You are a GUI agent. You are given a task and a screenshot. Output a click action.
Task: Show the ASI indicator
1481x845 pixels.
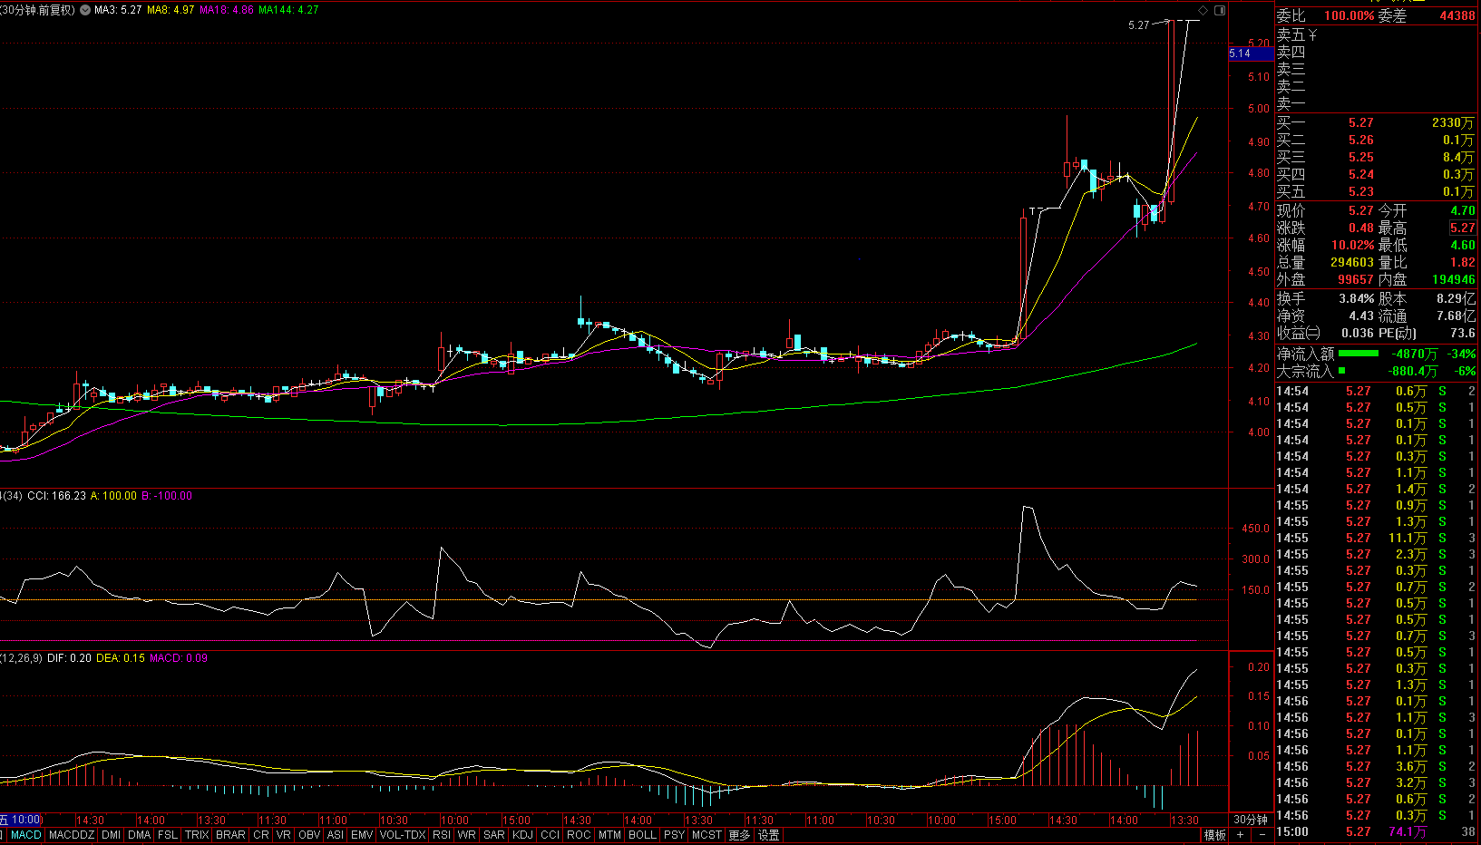point(335,835)
